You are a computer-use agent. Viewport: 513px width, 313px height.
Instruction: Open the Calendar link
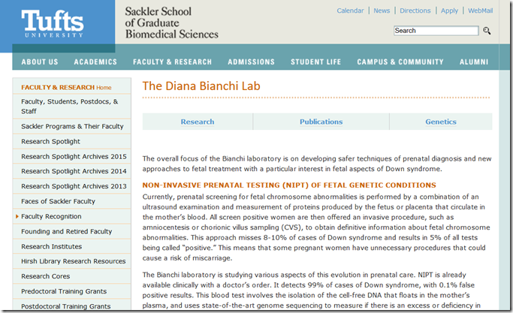pyautogui.click(x=350, y=11)
